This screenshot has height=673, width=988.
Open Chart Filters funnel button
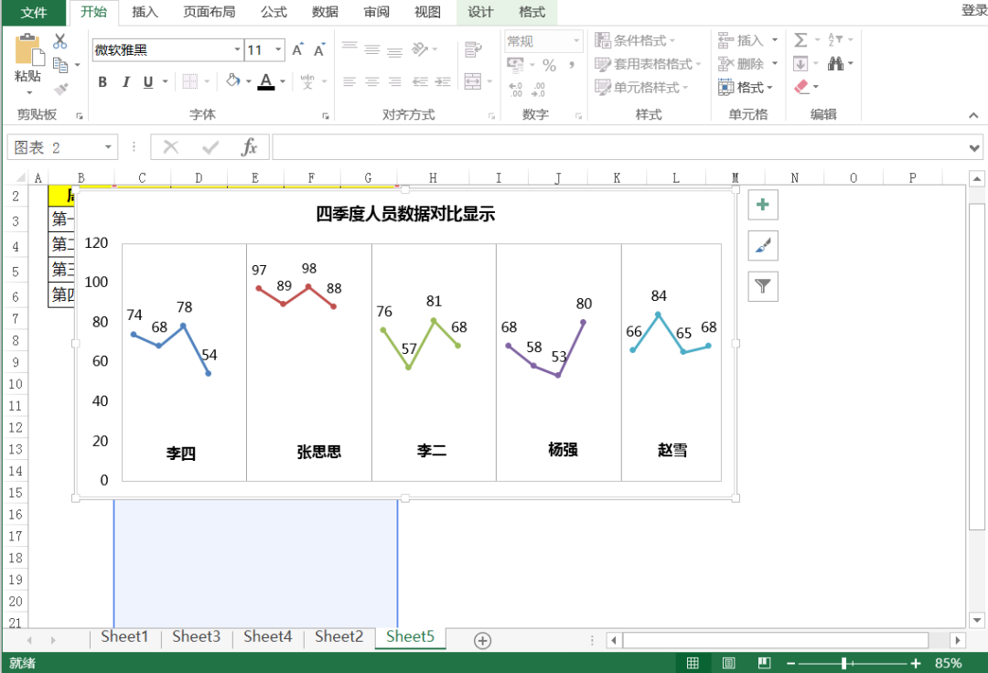pyautogui.click(x=762, y=286)
